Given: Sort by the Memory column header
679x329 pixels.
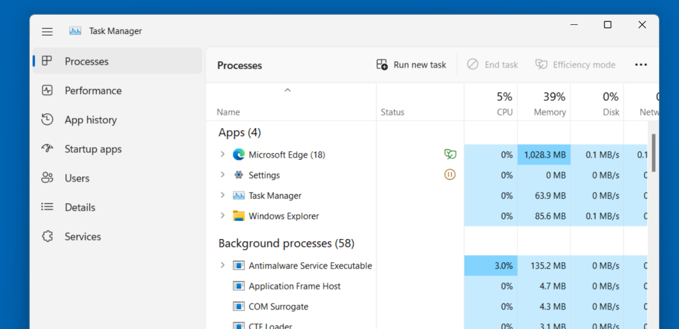Looking at the screenshot, I should (x=544, y=102).
